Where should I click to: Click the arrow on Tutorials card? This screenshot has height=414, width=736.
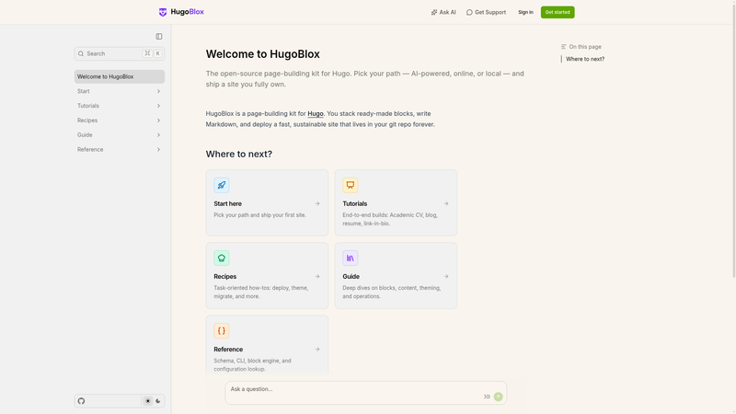pyautogui.click(x=446, y=203)
